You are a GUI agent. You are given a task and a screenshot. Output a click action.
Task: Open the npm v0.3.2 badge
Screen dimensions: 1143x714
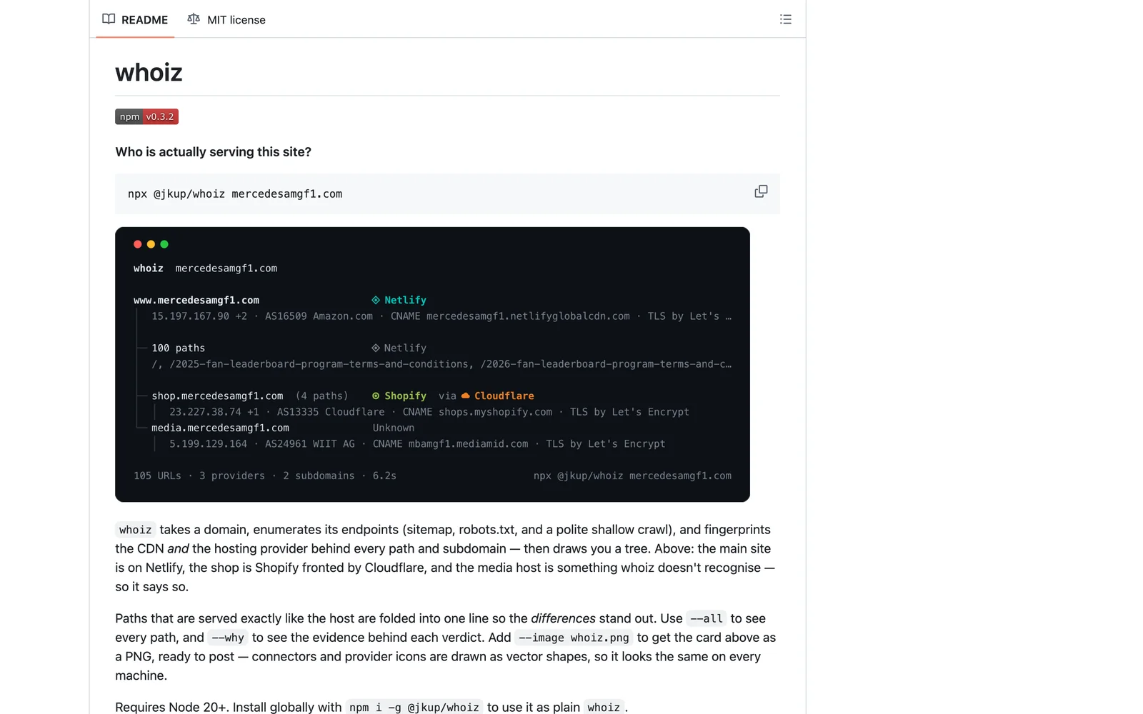146,116
